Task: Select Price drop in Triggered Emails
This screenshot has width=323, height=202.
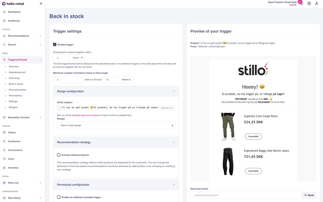Action: pyautogui.click(x=15, y=78)
